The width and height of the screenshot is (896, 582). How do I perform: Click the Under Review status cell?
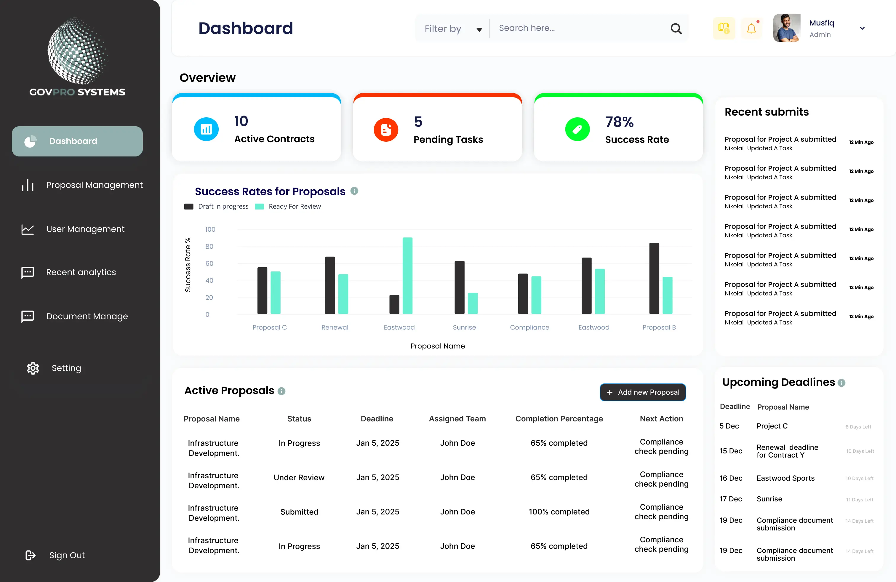coord(299,477)
